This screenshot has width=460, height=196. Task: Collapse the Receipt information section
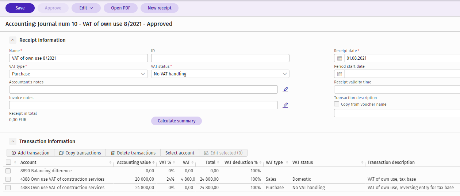[13, 40]
